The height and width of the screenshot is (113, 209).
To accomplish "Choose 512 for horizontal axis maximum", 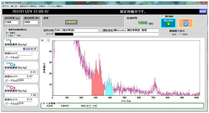I will 170,35.
